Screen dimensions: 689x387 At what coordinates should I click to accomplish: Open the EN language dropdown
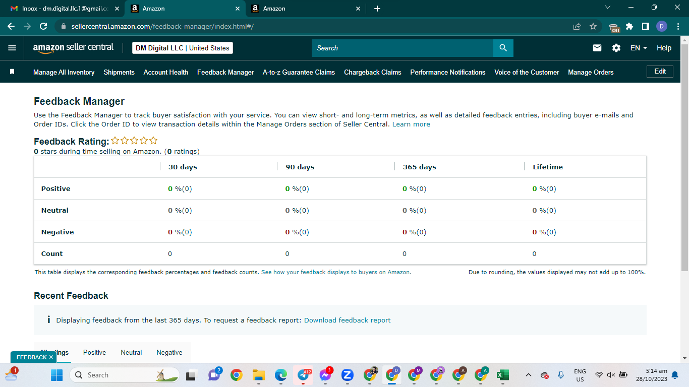pyautogui.click(x=639, y=48)
